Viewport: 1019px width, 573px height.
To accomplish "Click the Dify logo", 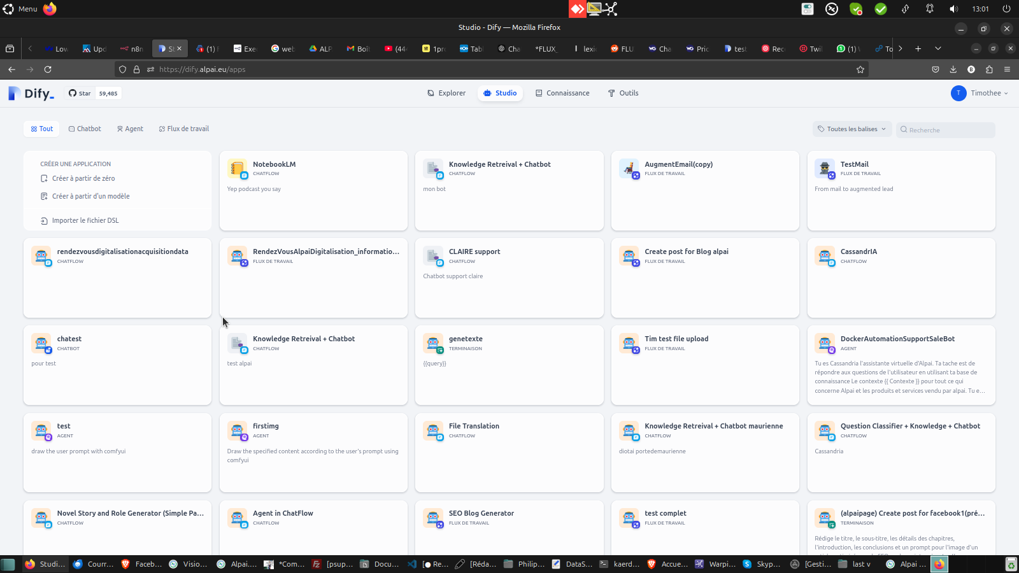I will coord(31,93).
